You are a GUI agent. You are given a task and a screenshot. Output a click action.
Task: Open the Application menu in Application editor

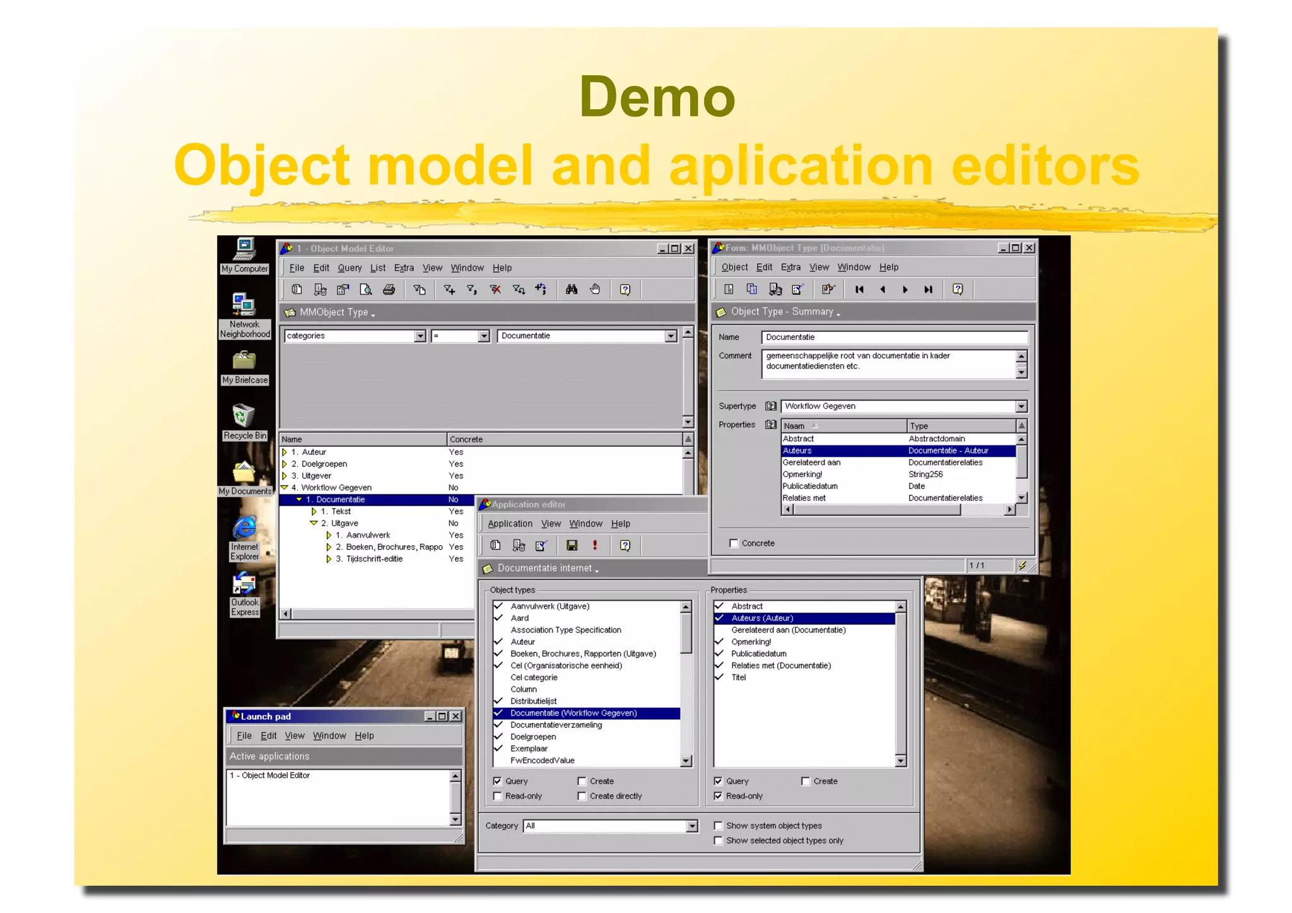click(x=510, y=524)
